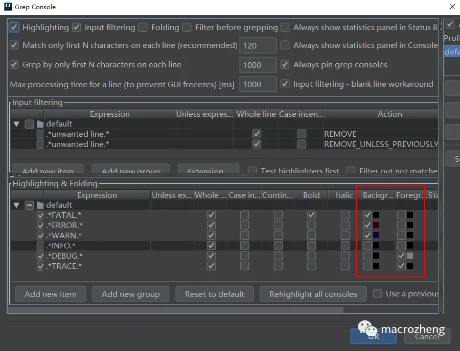The height and width of the screenshot is (351, 460).
Task: Click the TRACE foreground color swatch
Action: click(x=410, y=266)
